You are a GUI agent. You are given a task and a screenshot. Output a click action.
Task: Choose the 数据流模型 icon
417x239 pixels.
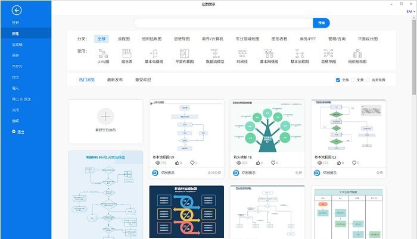coord(215,54)
